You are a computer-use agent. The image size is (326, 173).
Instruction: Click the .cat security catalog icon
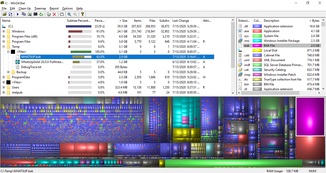[x=240, y=70]
